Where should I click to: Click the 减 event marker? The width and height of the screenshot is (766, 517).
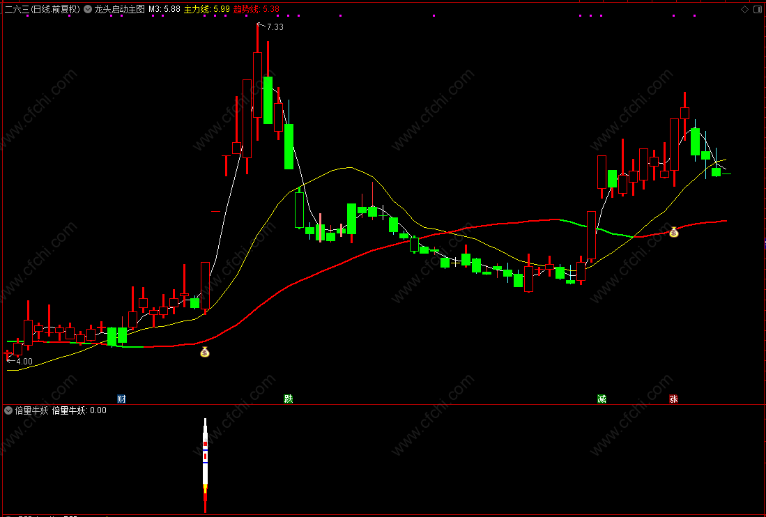pos(602,399)
